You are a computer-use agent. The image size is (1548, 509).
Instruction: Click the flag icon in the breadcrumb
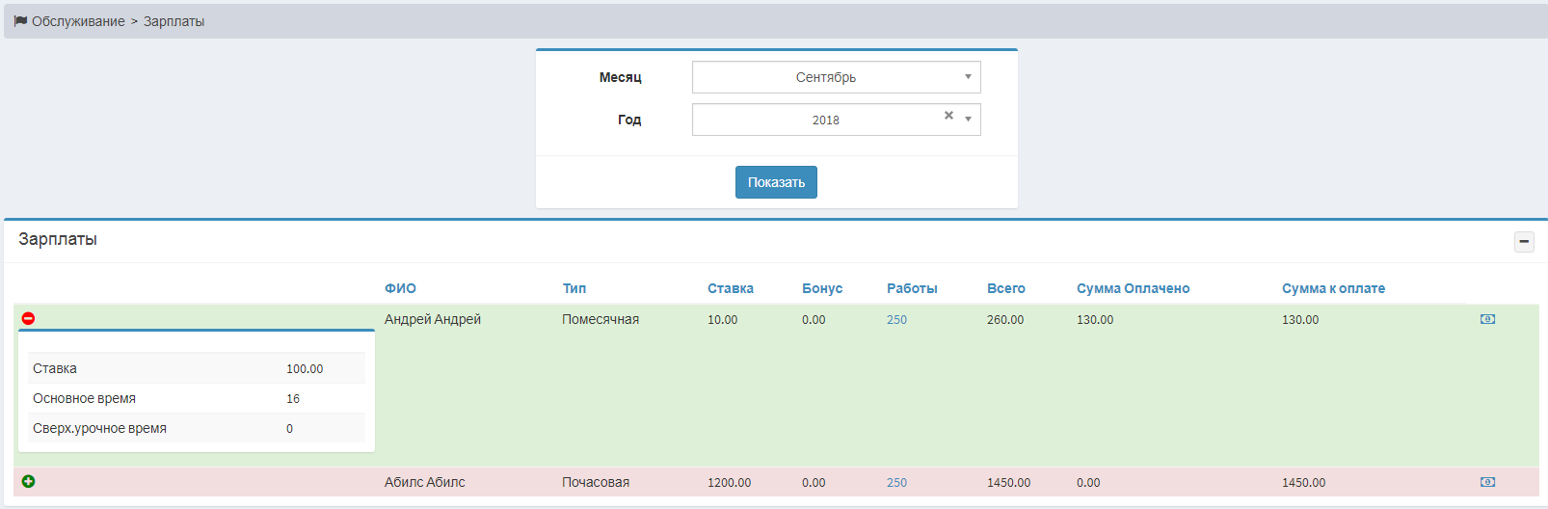pos(20,21)
